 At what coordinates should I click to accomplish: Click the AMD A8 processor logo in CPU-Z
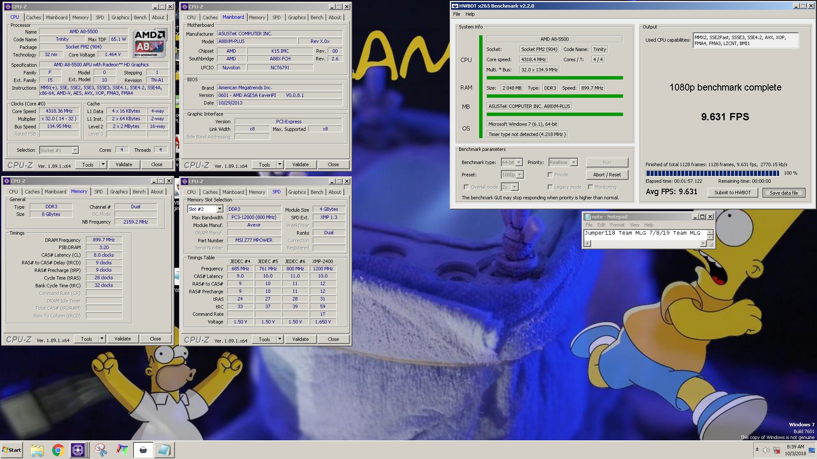point(149,43)
